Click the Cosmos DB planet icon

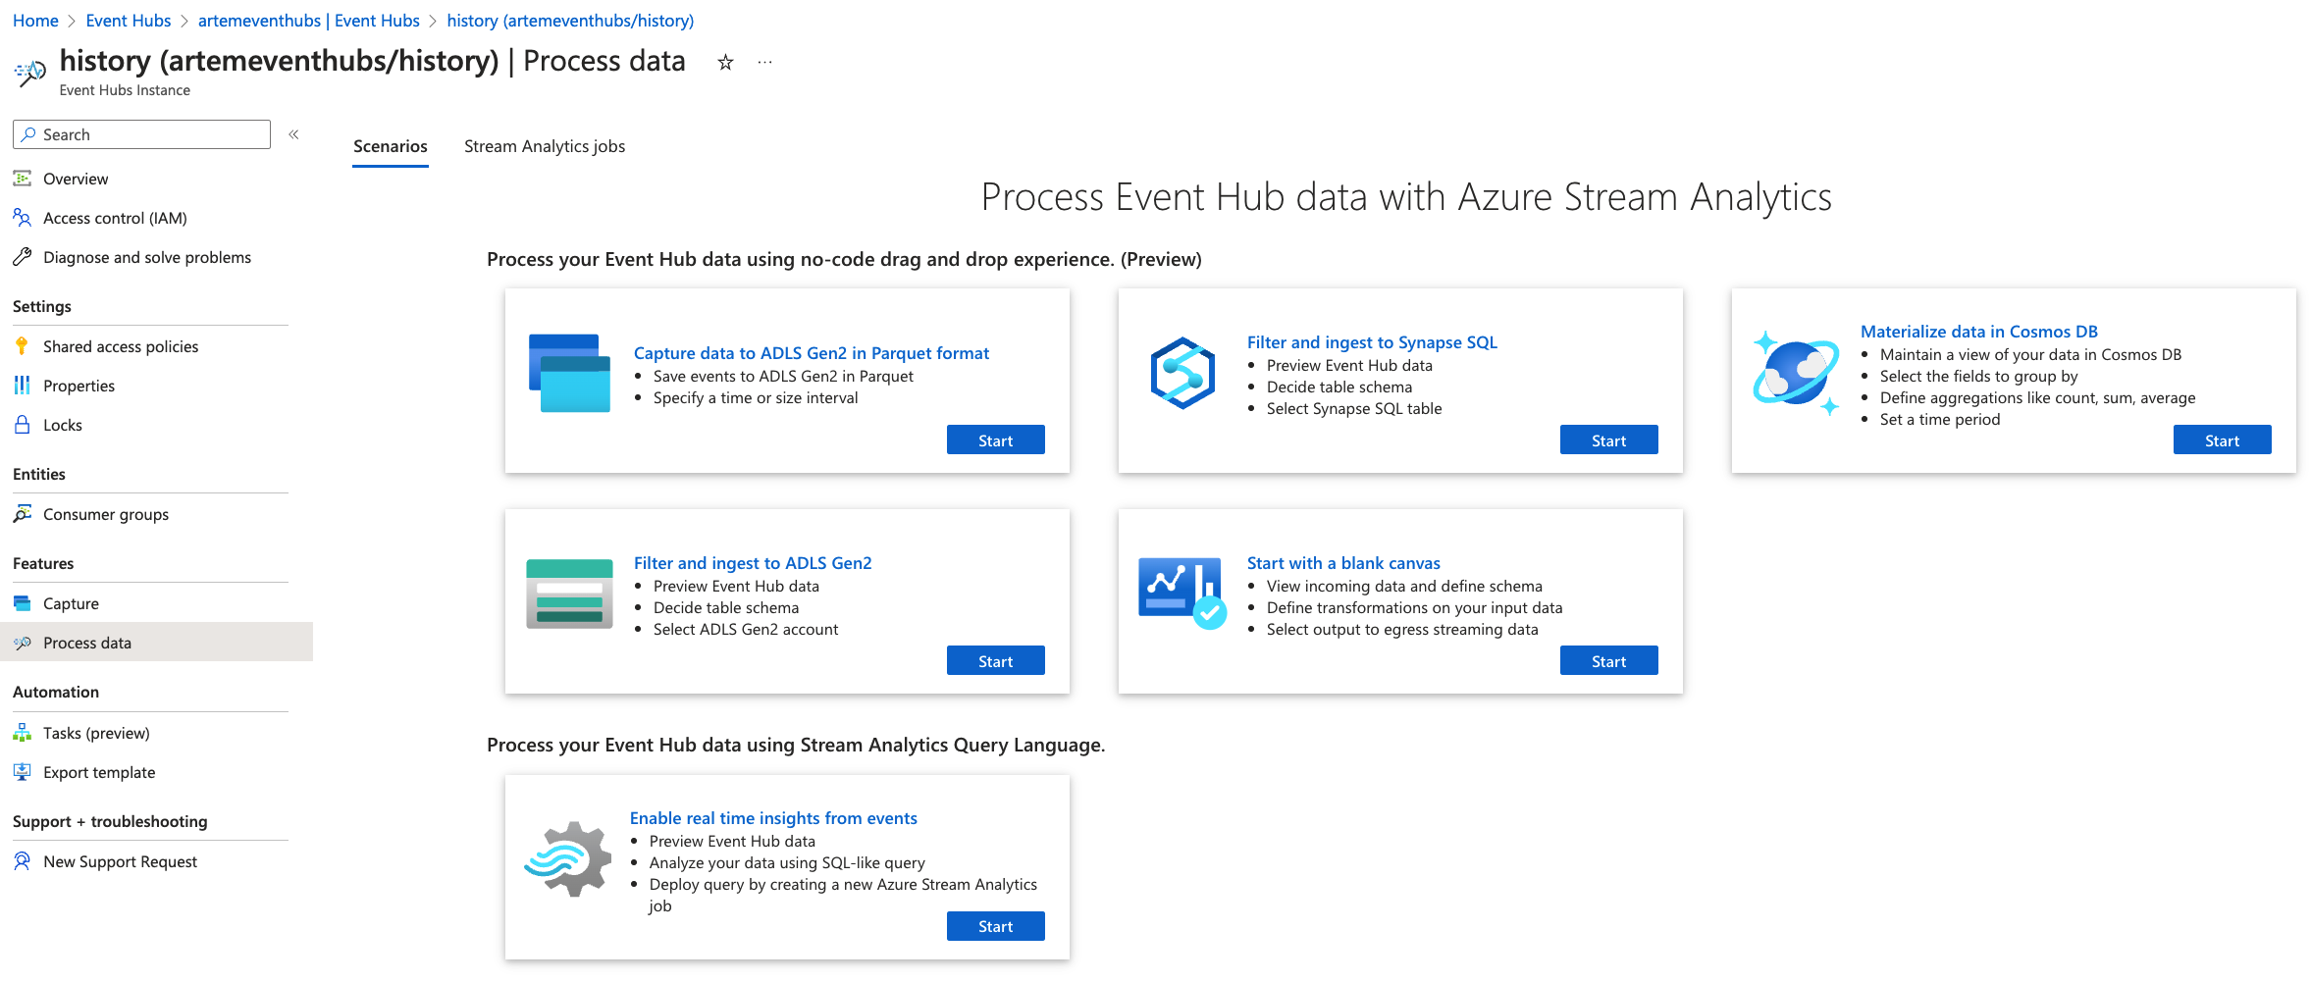pyautogui.click(x=1796, y=374)
